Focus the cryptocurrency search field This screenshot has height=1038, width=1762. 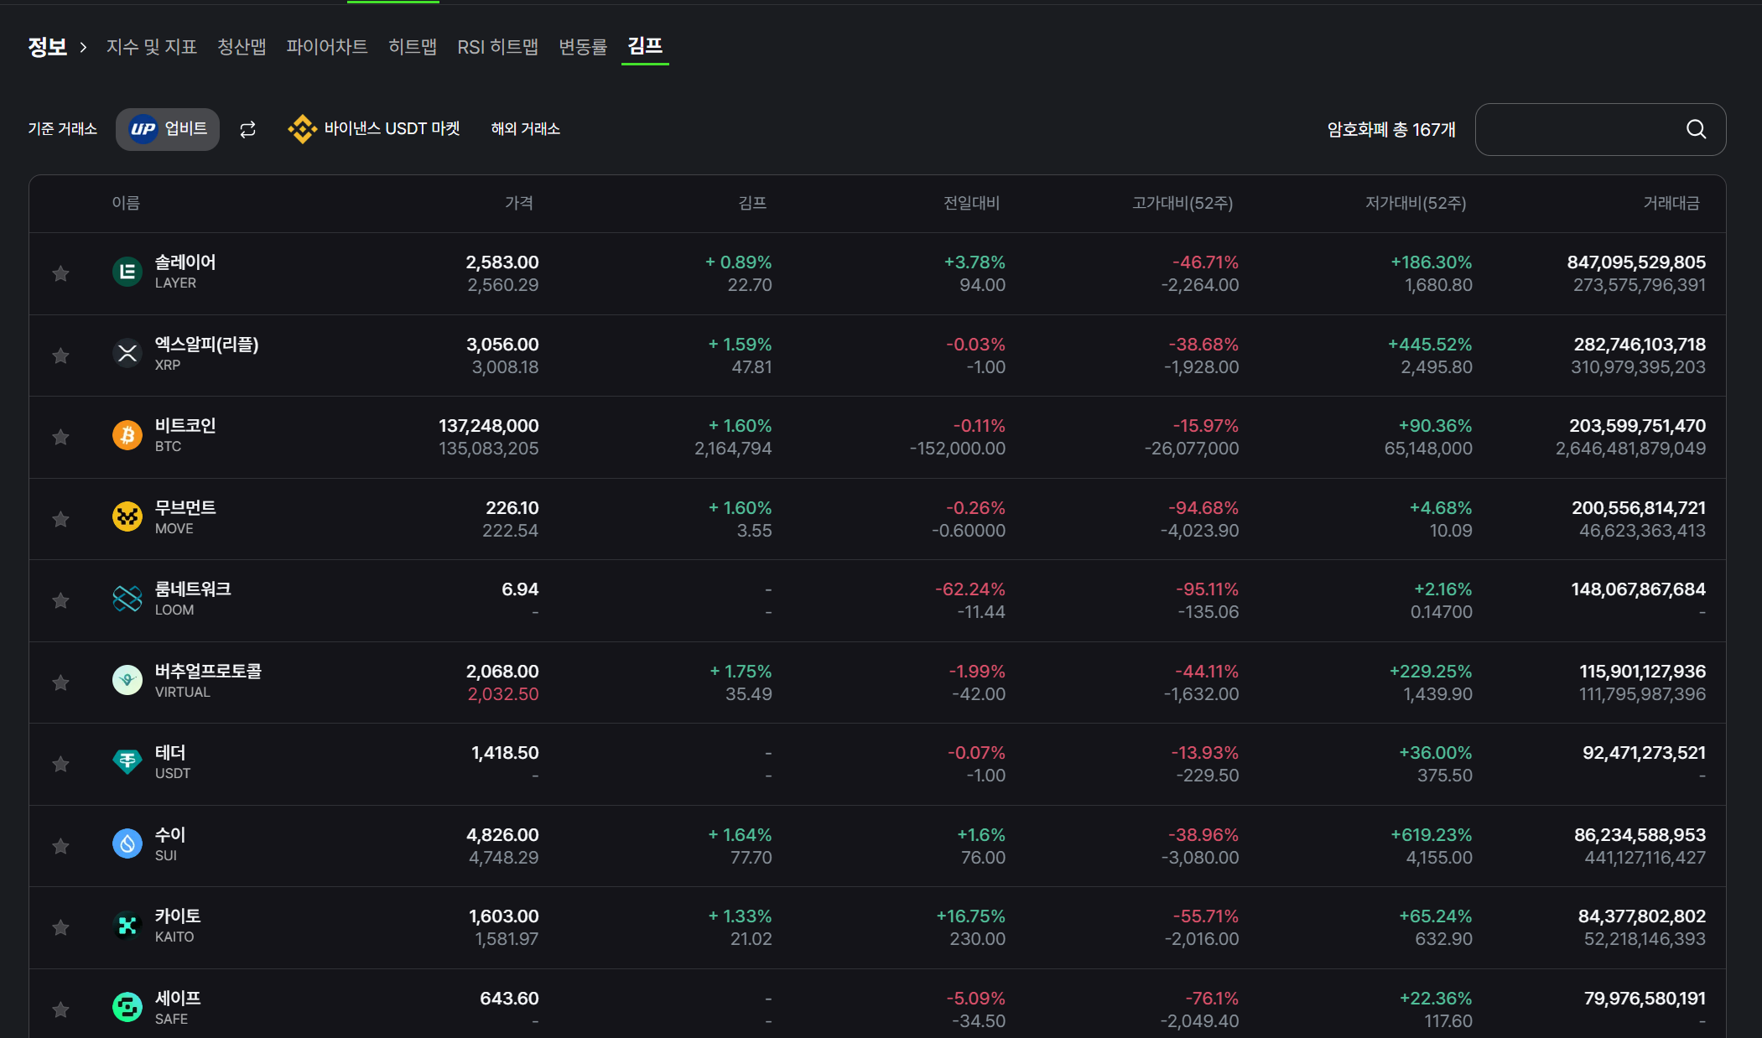(1600, 129)
